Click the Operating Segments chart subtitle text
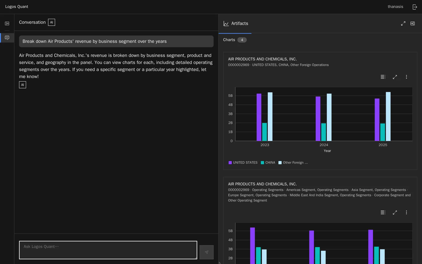 (x=319, y=195)
